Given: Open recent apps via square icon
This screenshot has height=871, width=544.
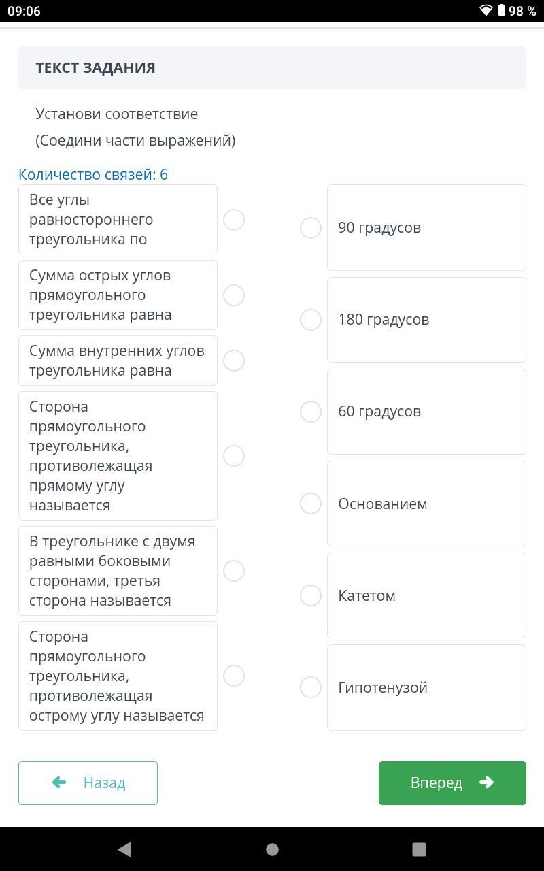Looking at the screenshot, I should click(419, 849).
